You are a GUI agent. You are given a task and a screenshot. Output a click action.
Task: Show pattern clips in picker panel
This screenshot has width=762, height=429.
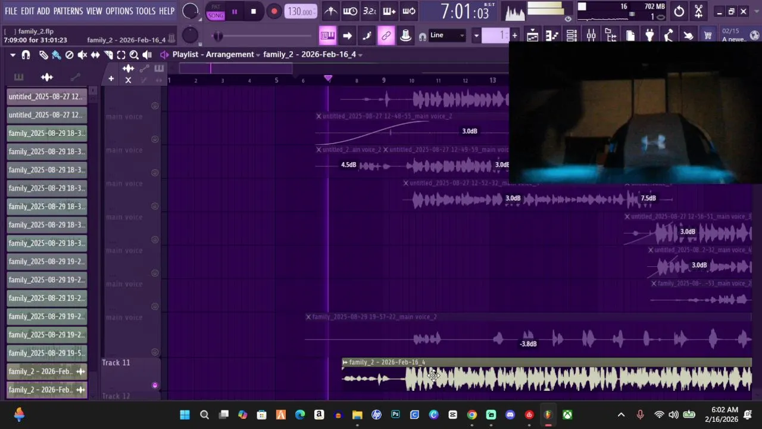(18, 77)
